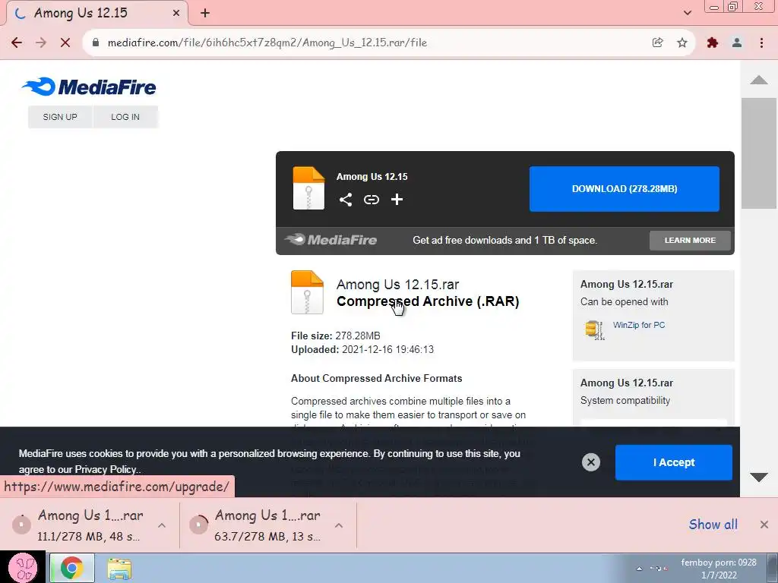Screen dimensions: 778x583
Task: Click the page scrollbar up arrow
Action: click(759, 80)
